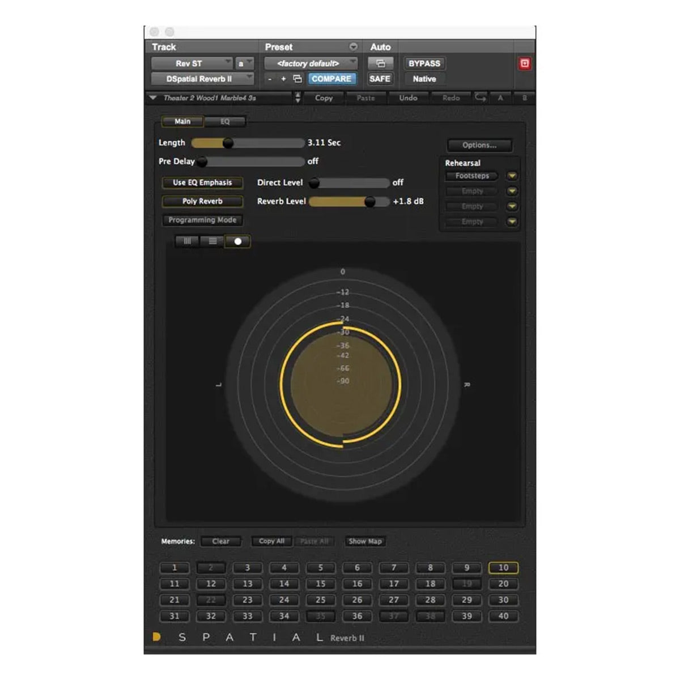Open second rehearsal slot arrow menu

512,192
